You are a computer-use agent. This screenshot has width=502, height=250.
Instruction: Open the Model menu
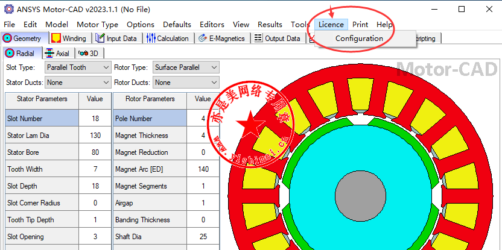click(x=57, y=25)
